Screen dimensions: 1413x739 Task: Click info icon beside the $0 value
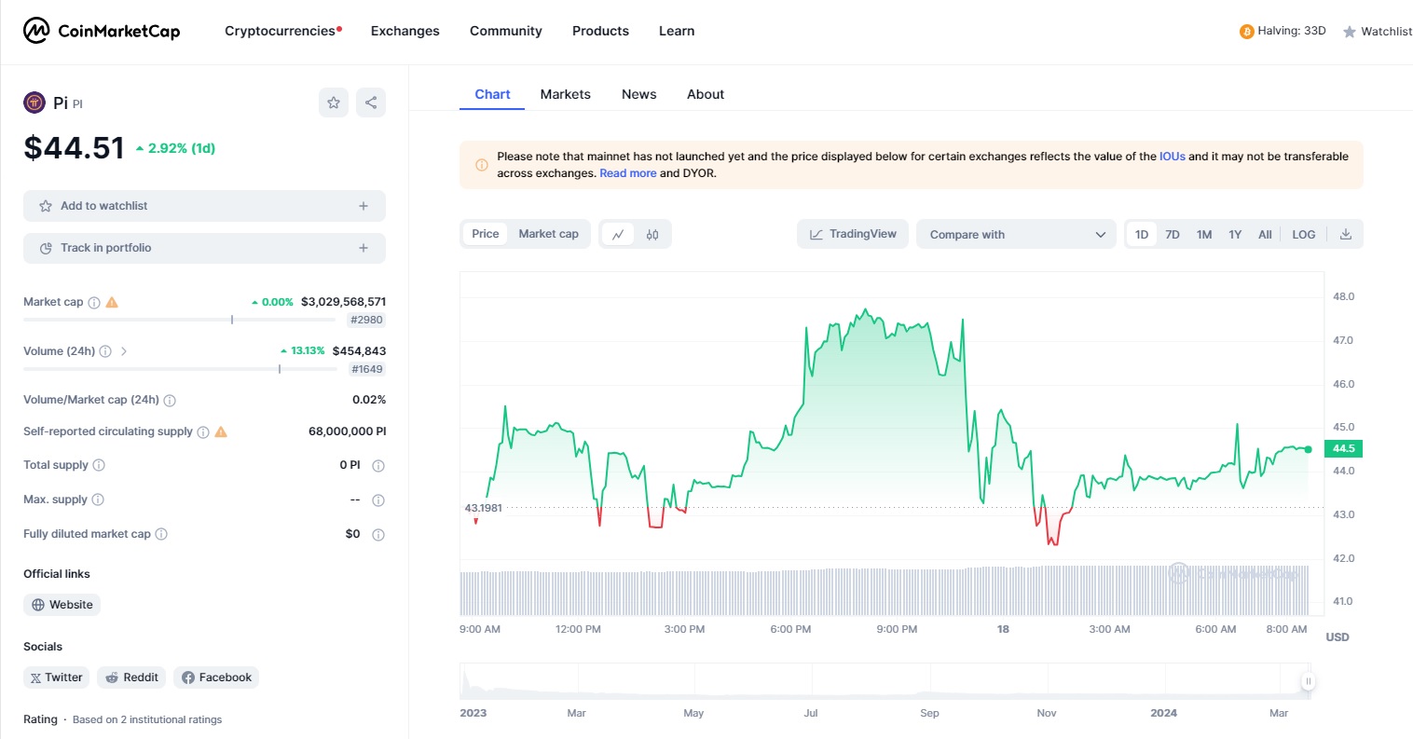(378, 535)
